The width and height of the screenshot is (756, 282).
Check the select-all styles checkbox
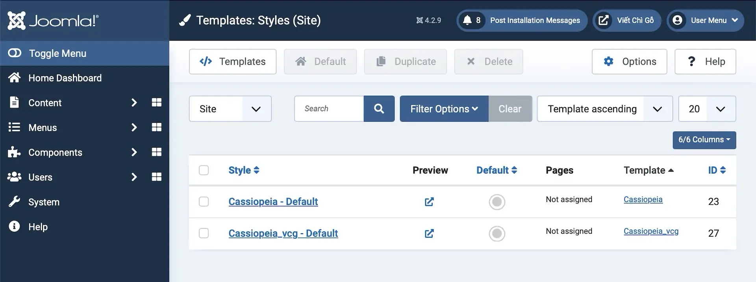tap(204, 170)
